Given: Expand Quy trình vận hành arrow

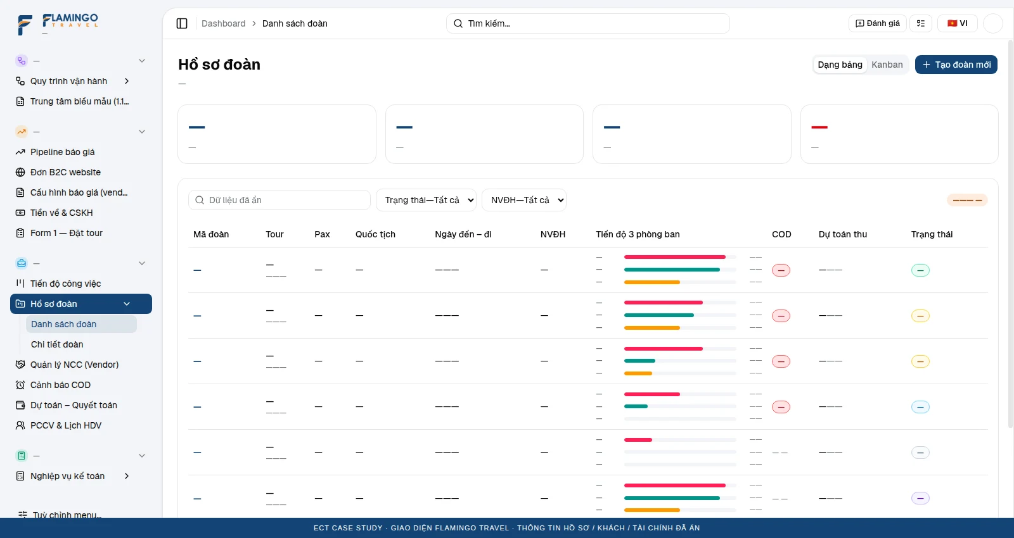Looking at the screenshot, I should click(127, 81).
